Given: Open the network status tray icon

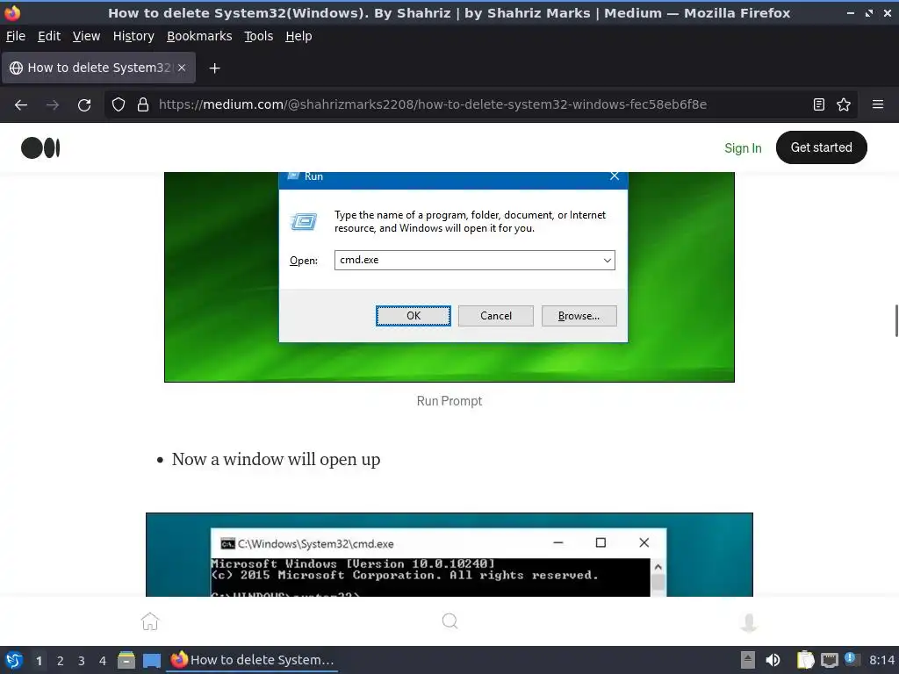Looking at the screenshot, I should tap(829, 661).
